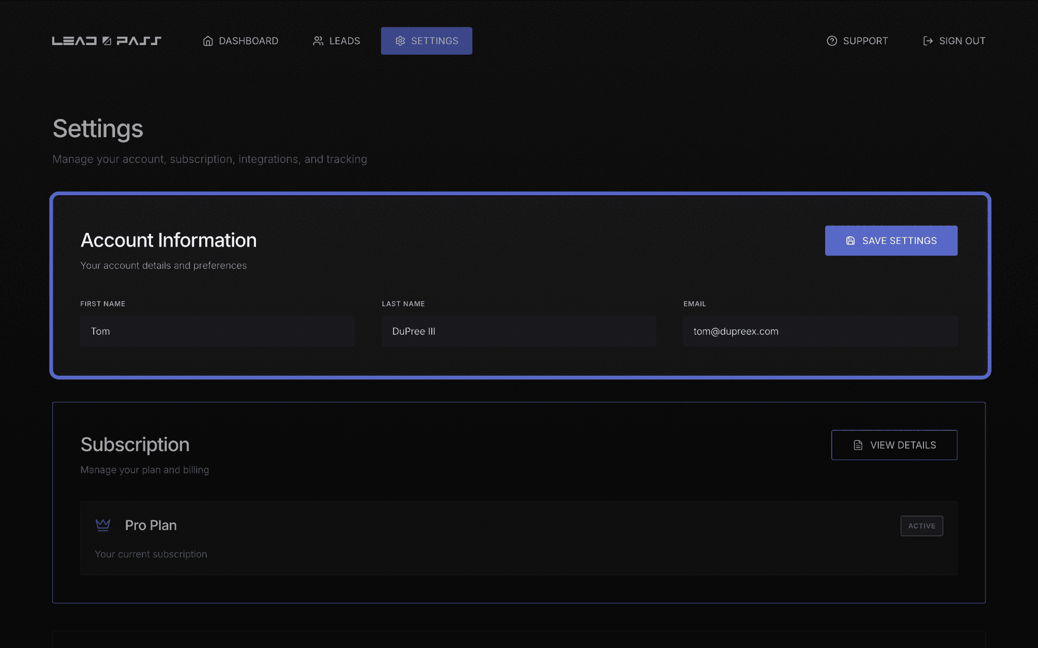Focus the Last Name field
Viewport: 1038px width, 648px height.
click(x=519, y=331)
